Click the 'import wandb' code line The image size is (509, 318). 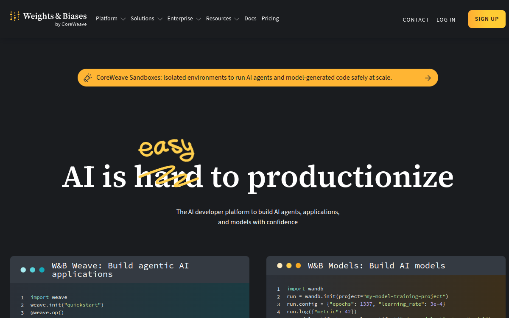click(x=305, y=289)
